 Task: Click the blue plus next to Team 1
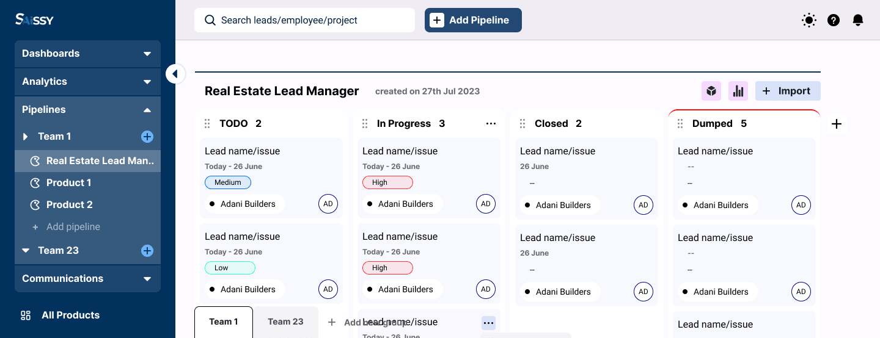147,137
